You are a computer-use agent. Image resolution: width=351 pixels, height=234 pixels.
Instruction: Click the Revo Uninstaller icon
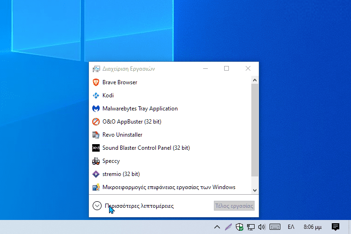[x=96, y=135]
